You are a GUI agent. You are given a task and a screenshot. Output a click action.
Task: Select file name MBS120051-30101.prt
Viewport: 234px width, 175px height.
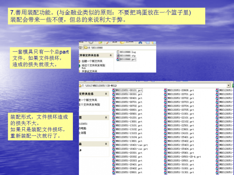(181, 164)
